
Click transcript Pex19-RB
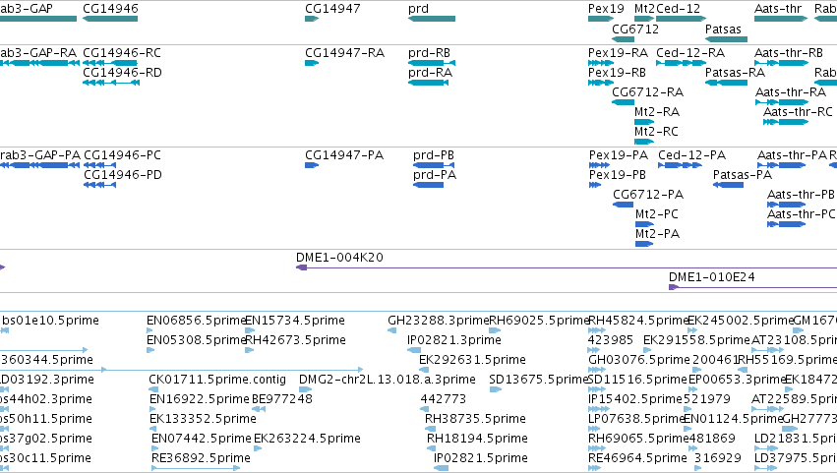[601, 83]
